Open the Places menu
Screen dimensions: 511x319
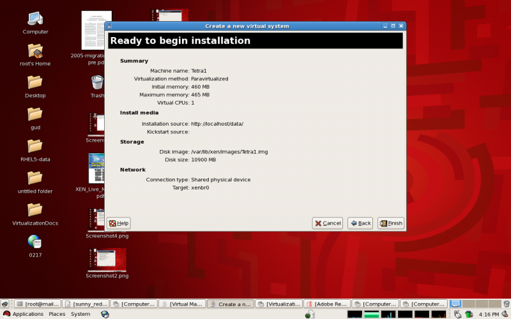point(57,314)
